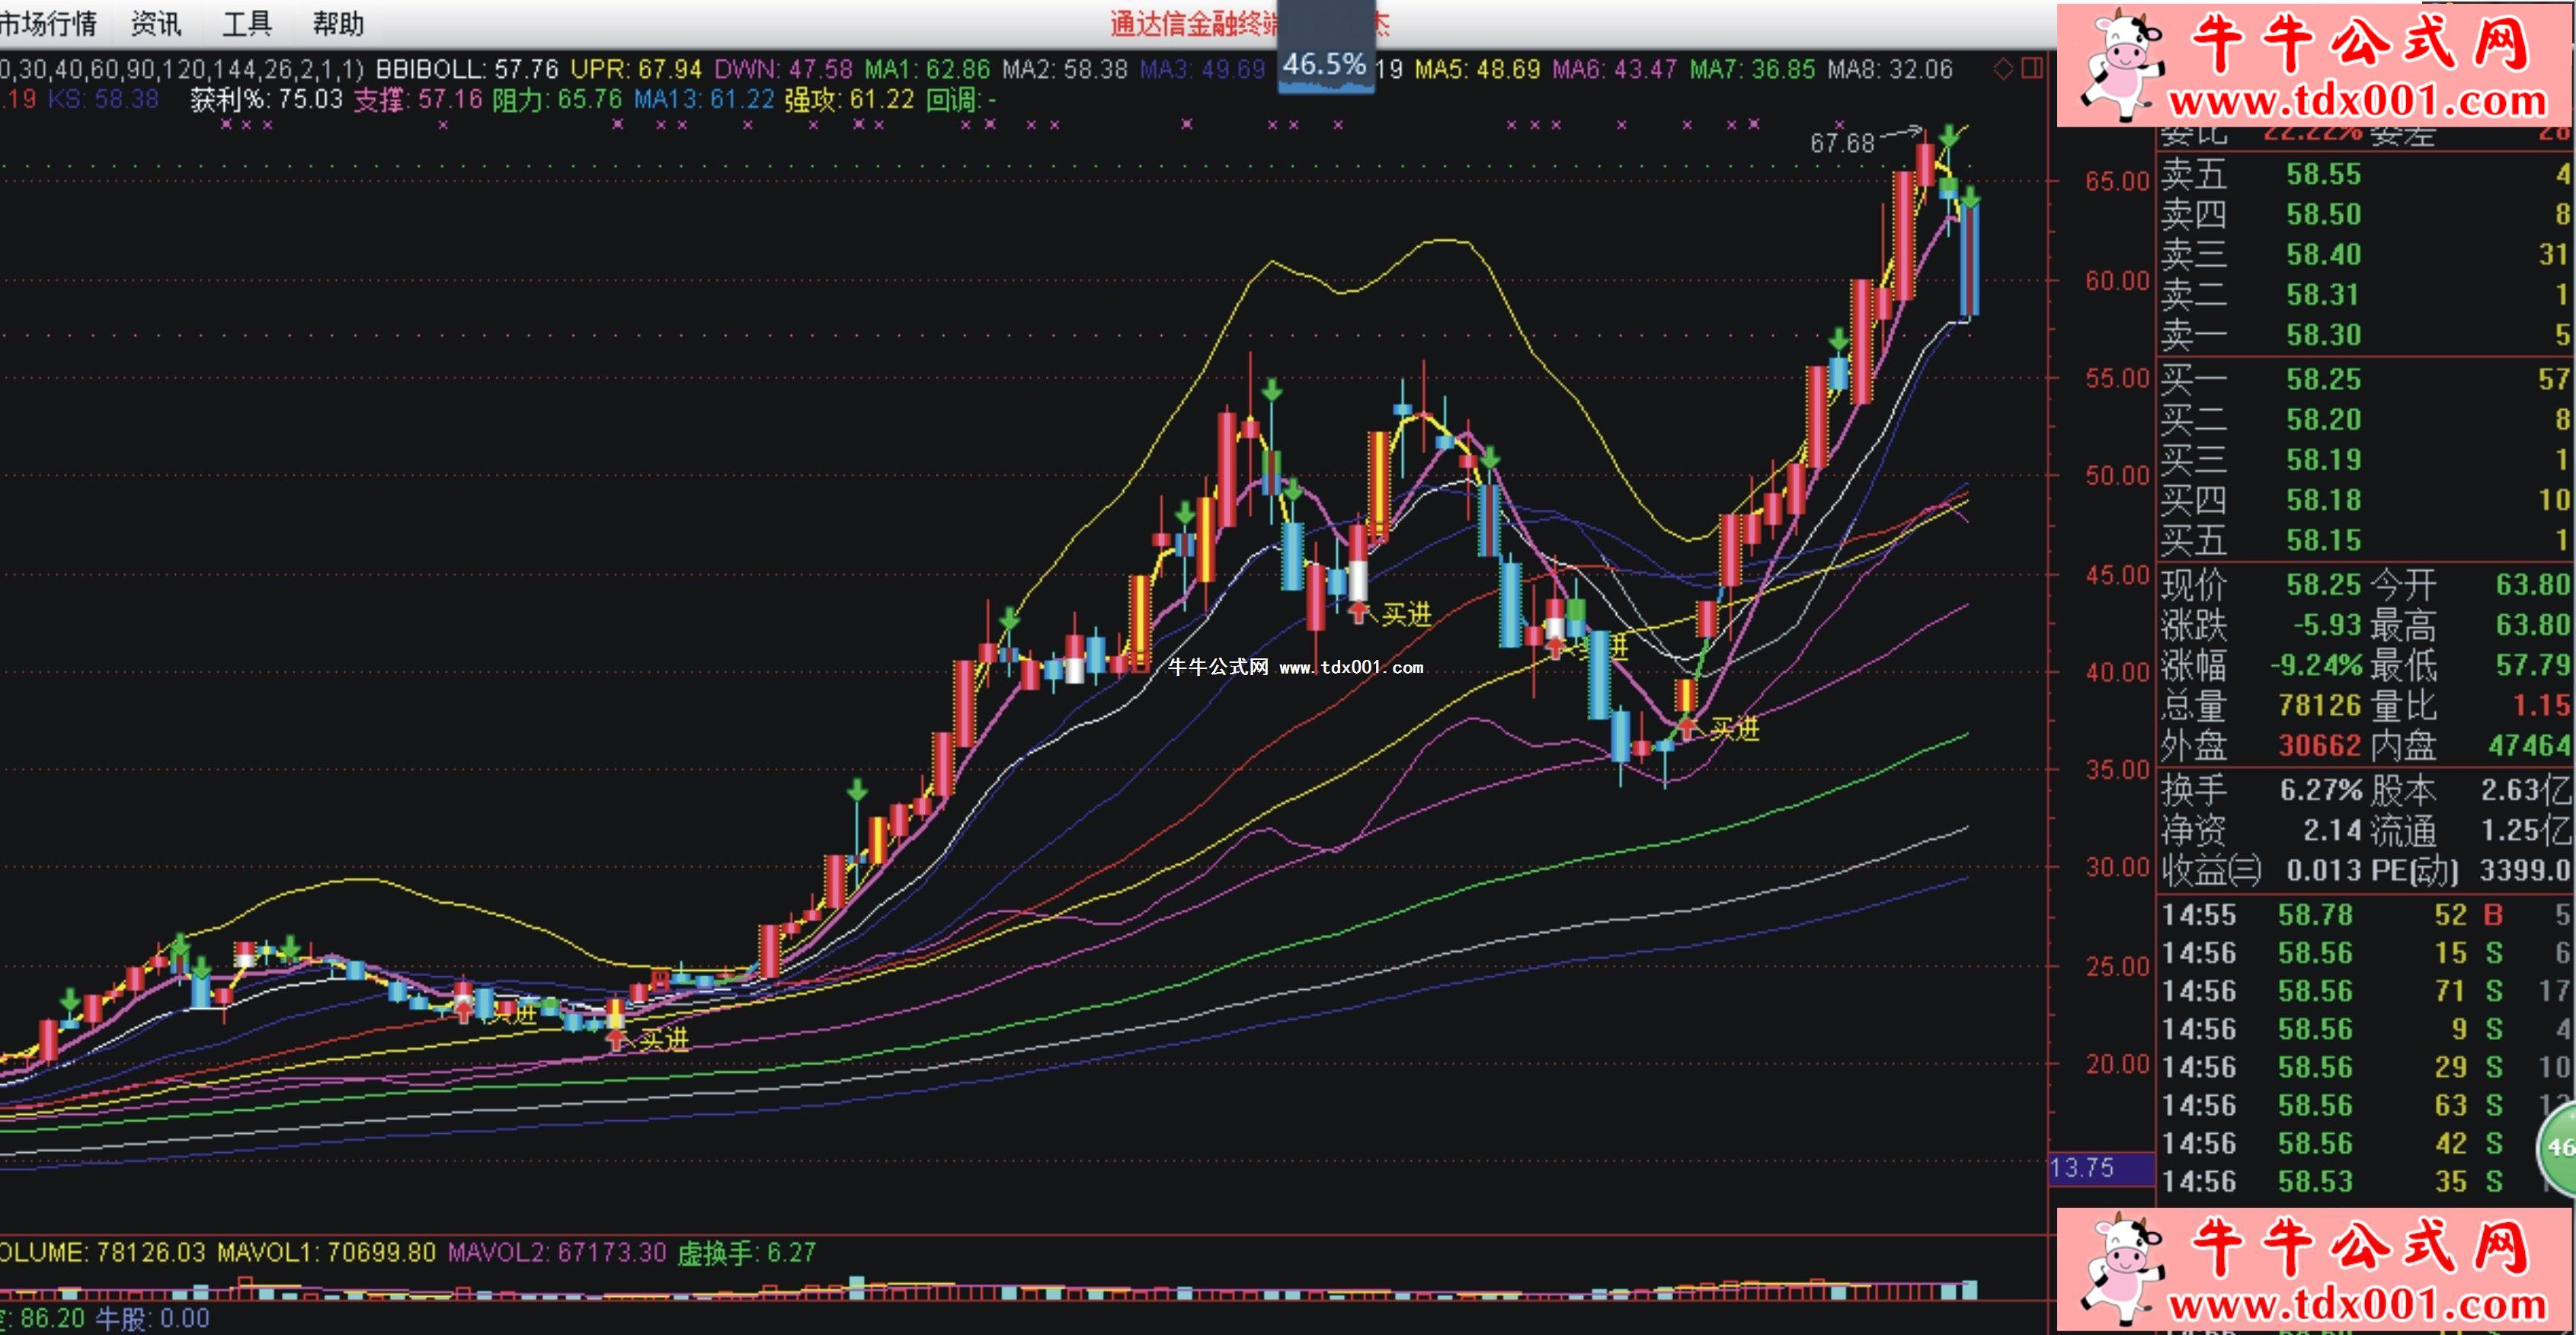Click the BBIBOLL indicator value label

[x=466, y=69]
